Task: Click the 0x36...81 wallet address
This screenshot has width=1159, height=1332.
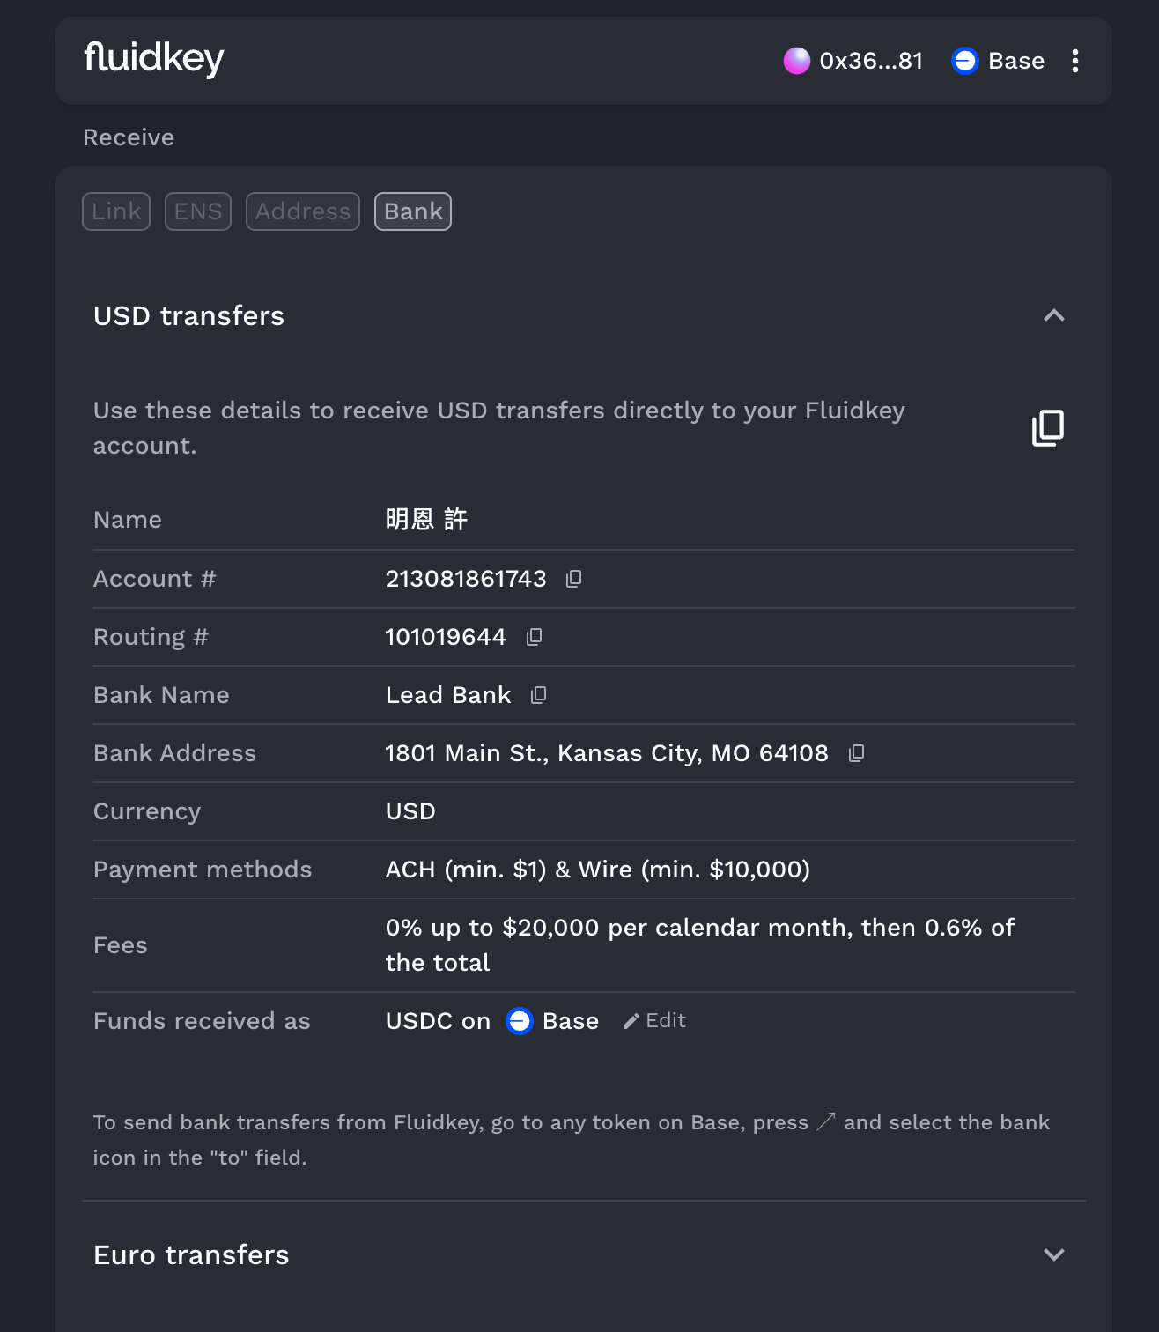Action: 871,61
